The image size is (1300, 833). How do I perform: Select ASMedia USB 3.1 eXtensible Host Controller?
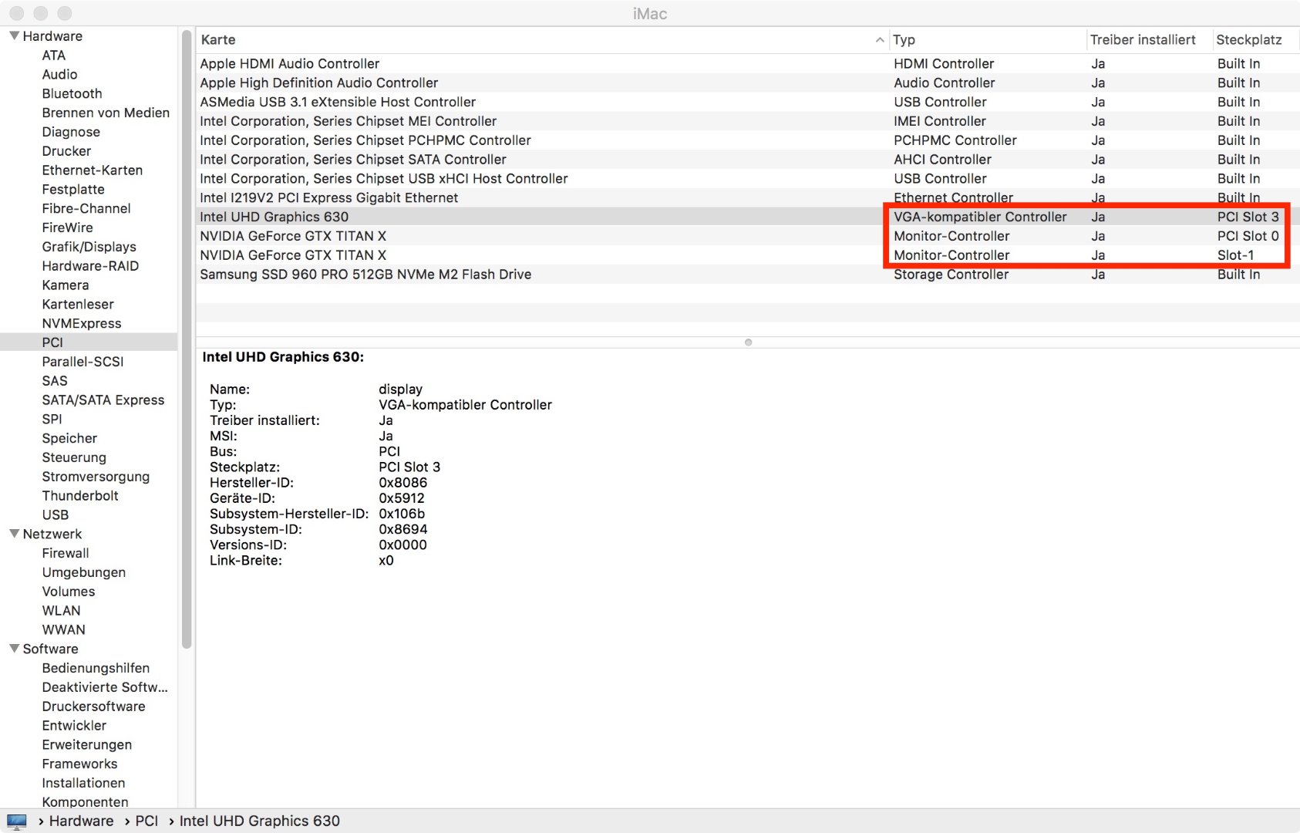pyautogui.click(x=747, y=102)
